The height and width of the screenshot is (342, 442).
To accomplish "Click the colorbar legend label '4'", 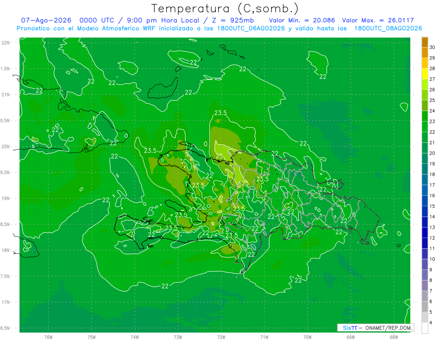I will pos(431,322).
